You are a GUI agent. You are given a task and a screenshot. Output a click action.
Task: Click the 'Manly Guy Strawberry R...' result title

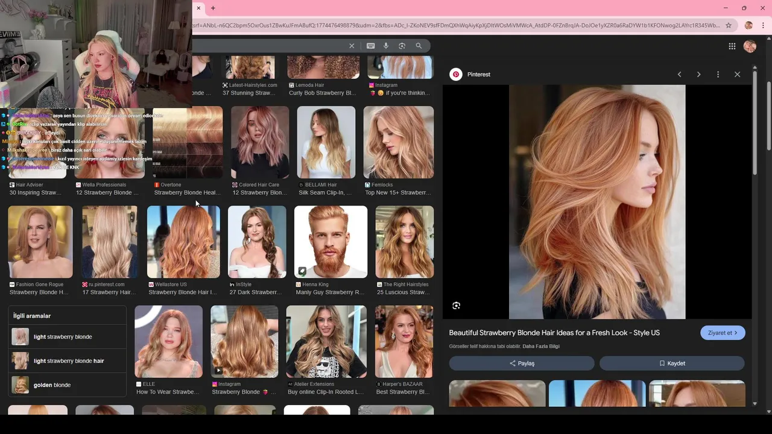[x=331, y=292]
